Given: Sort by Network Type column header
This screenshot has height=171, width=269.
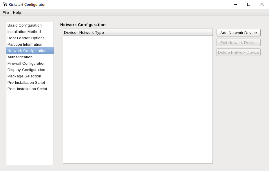Looking at the screenshot, I should (x=145, y=33).
